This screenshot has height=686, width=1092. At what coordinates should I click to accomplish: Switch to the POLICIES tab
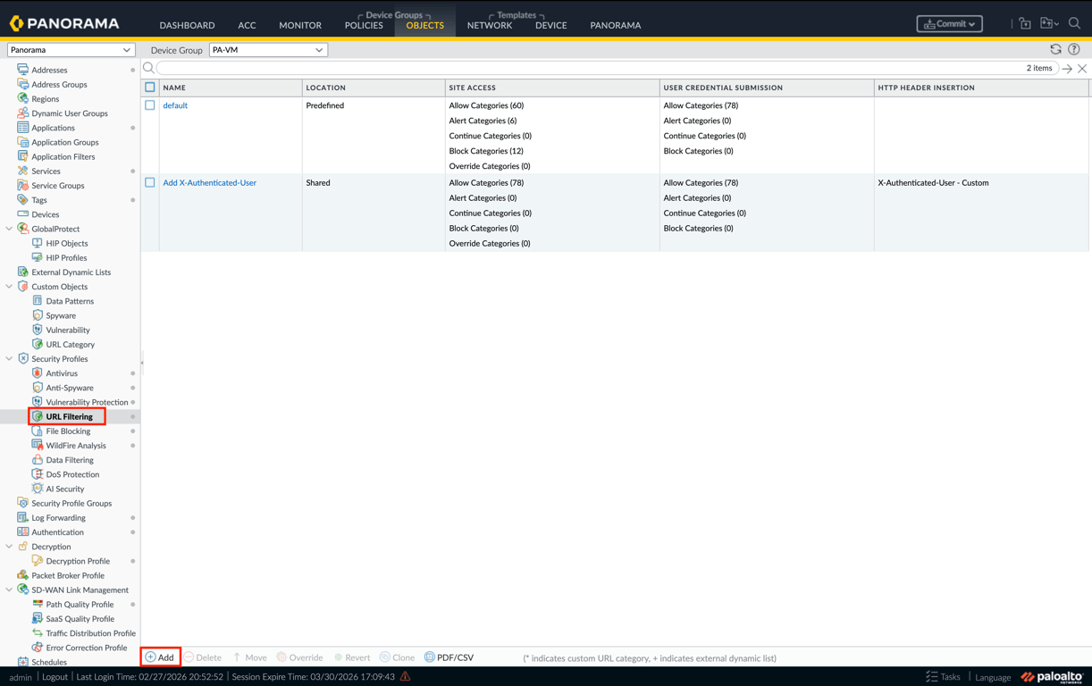(364, 25)
